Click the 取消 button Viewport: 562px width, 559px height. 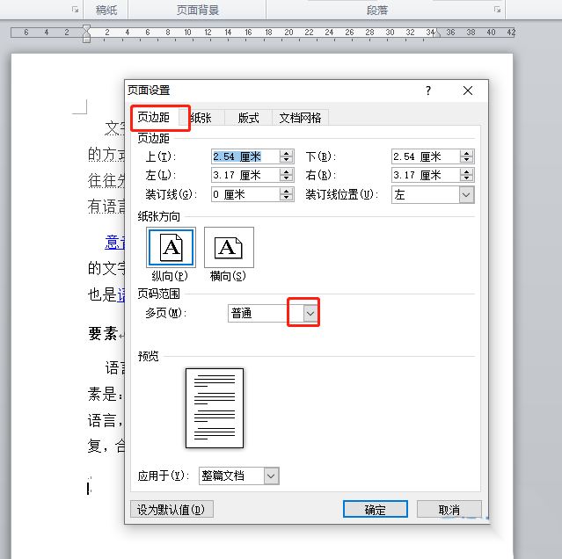(449, 509)
